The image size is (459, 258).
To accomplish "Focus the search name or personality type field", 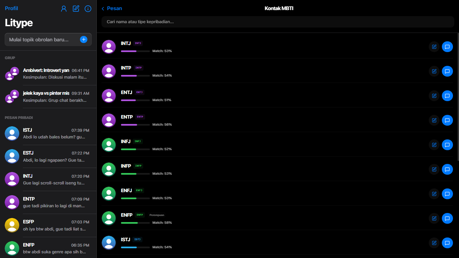I will click(x=278, y=22).
